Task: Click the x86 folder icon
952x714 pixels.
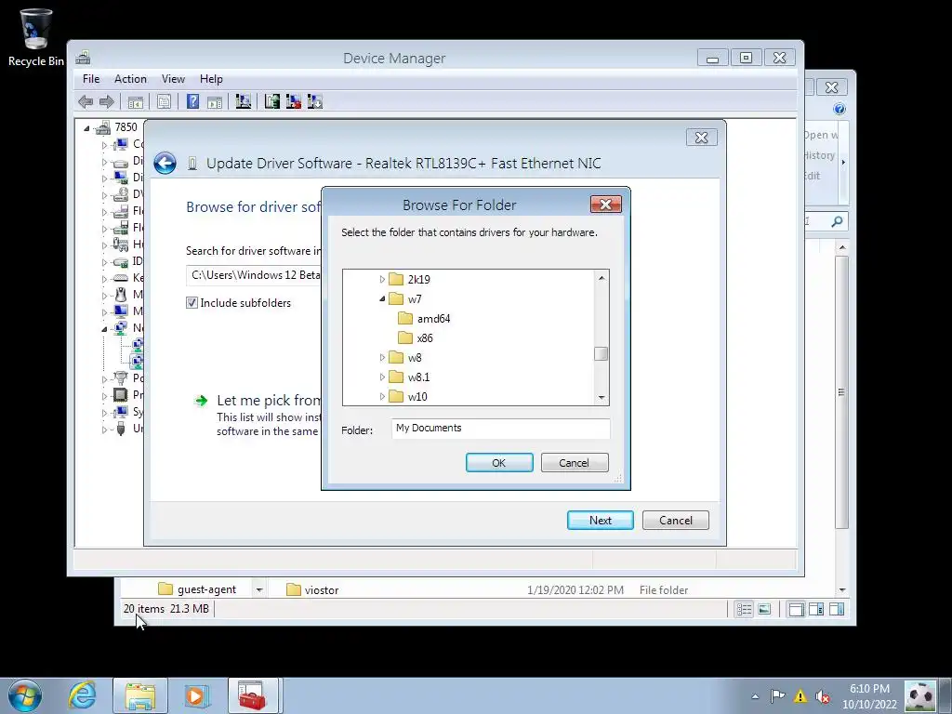Action: tap(405, 337)
